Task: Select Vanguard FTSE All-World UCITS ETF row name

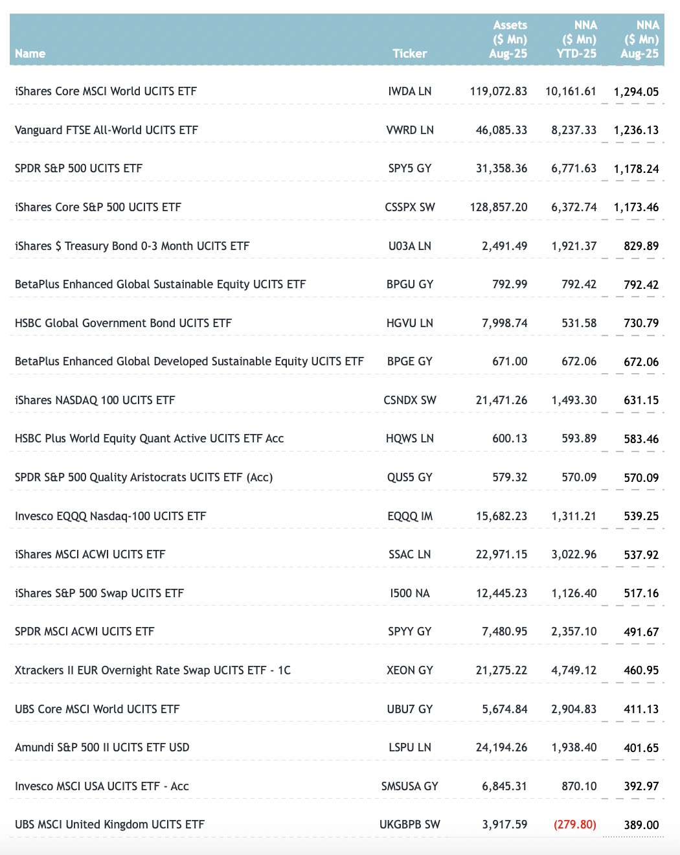Action: pyautogui.click(x=106, y=130)
